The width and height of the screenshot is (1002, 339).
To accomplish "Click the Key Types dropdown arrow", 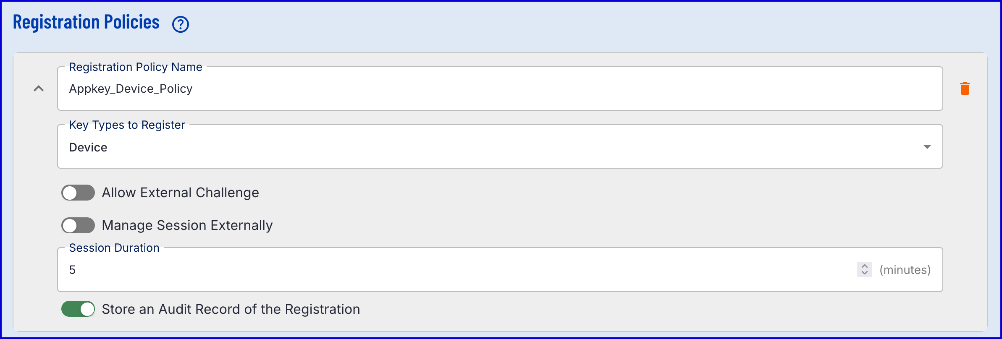I will (927, 147).
